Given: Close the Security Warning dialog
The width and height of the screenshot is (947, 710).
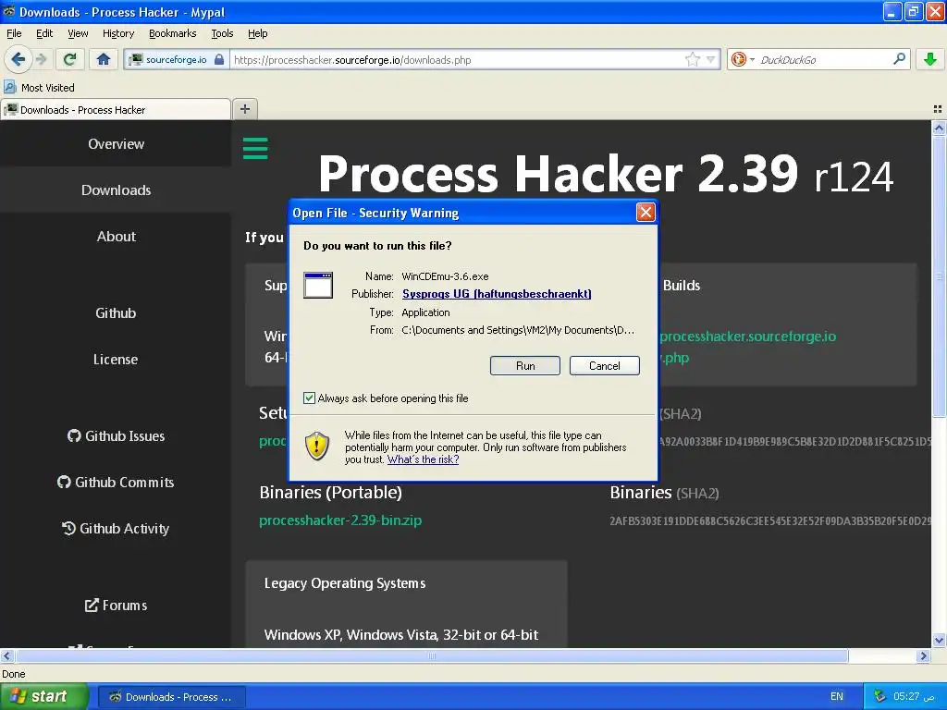Looking at the screenshot, I should (x=646, y=212).
